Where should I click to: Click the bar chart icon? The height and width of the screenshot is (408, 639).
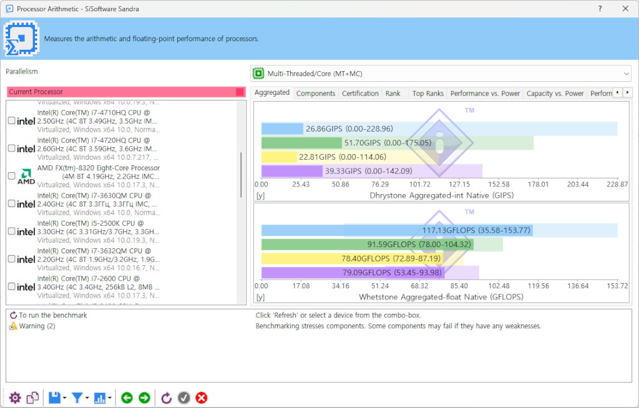[100, 398]
